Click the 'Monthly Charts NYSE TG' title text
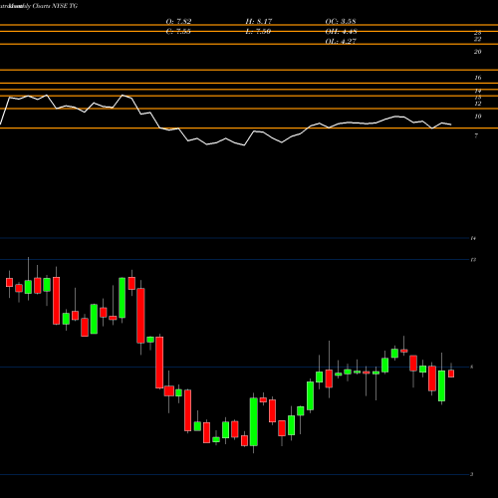 coord(43,6)
